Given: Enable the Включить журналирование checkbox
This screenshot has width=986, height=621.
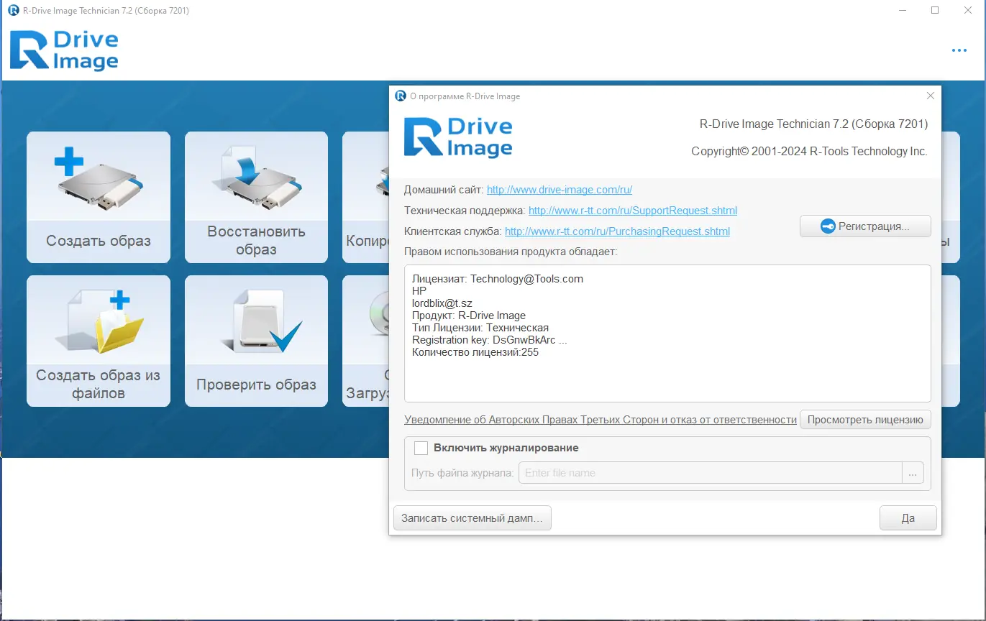Looking at the screenshot, I should 421,448.
